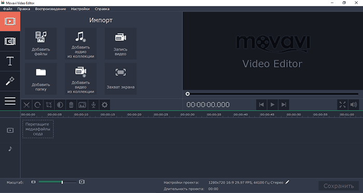This screenshot has height=193, width=363.
Task: Click the 00:00:00.000 timecode display
Action: point(208,105)
